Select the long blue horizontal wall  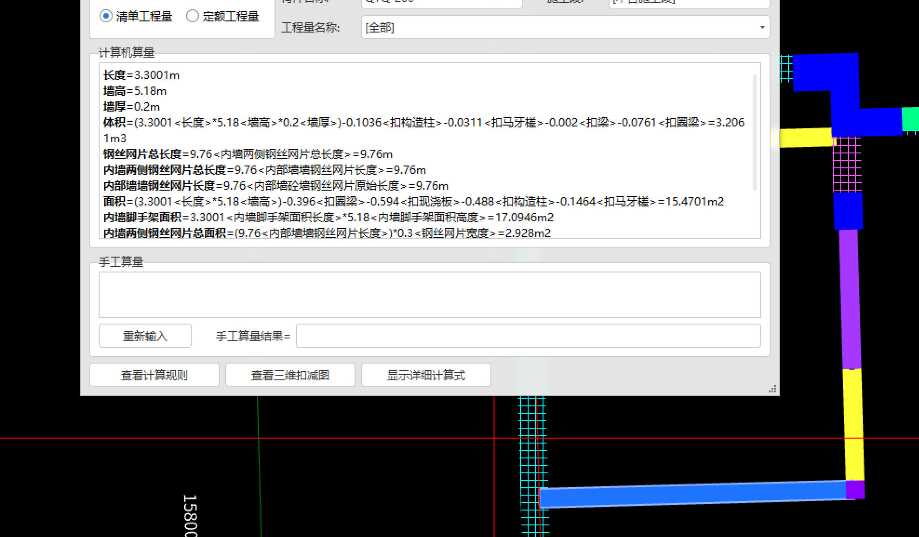click(692, 494)
